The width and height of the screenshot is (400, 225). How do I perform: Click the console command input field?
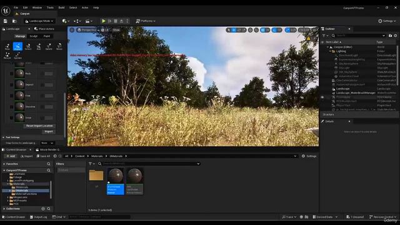[99, 217]
